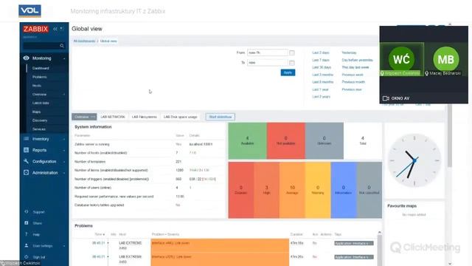
Task: Click the analog clock widget
Action: coord(414,160)
